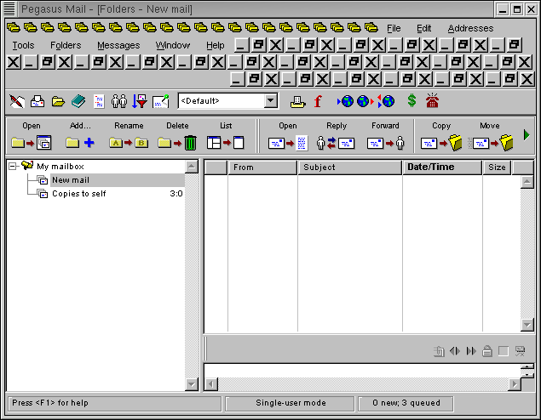This screenshot has width=541, height=420.
Task: Click the Forward message button
Action: click(385, 142)
